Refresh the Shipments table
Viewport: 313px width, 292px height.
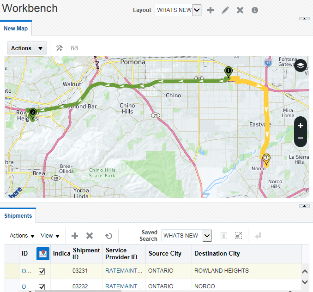pyautogui.click(x=109, y=236)
